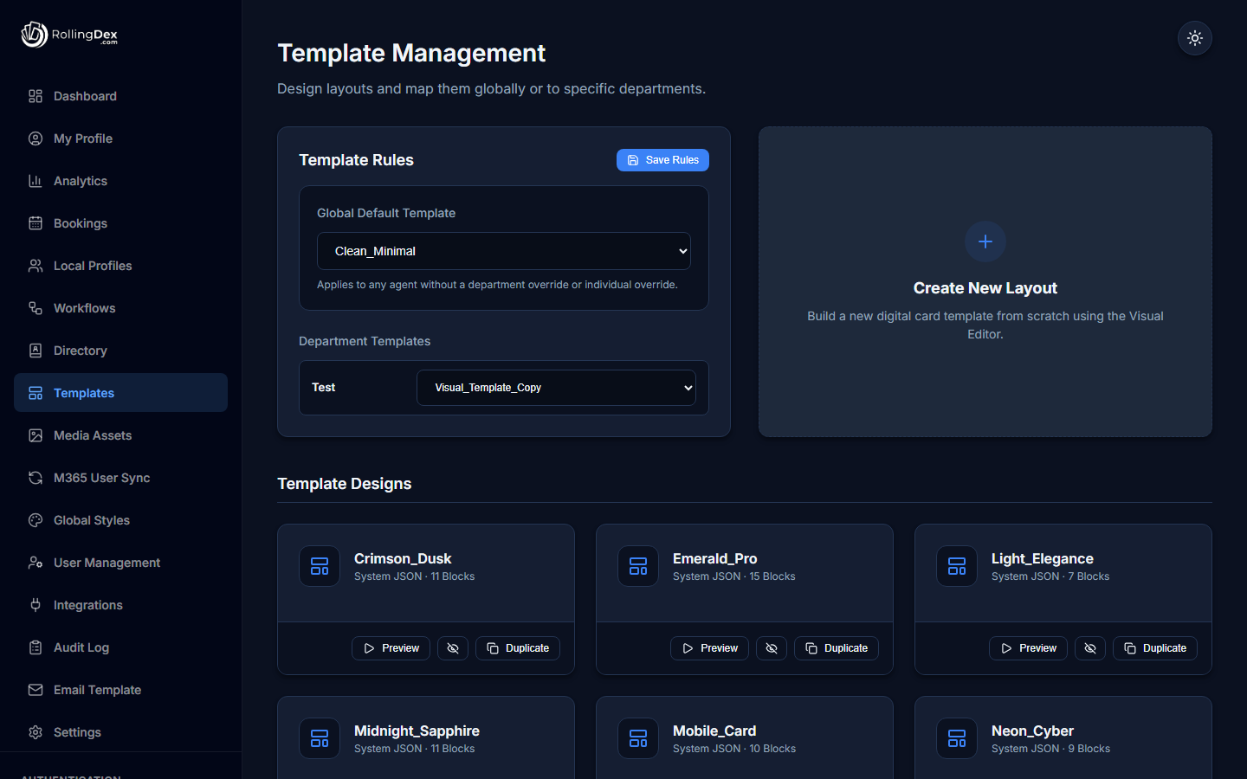The width and height of the screenshot is (1247, 779).
Task: Go to Global Styles
Action: [x=120, y=520]
